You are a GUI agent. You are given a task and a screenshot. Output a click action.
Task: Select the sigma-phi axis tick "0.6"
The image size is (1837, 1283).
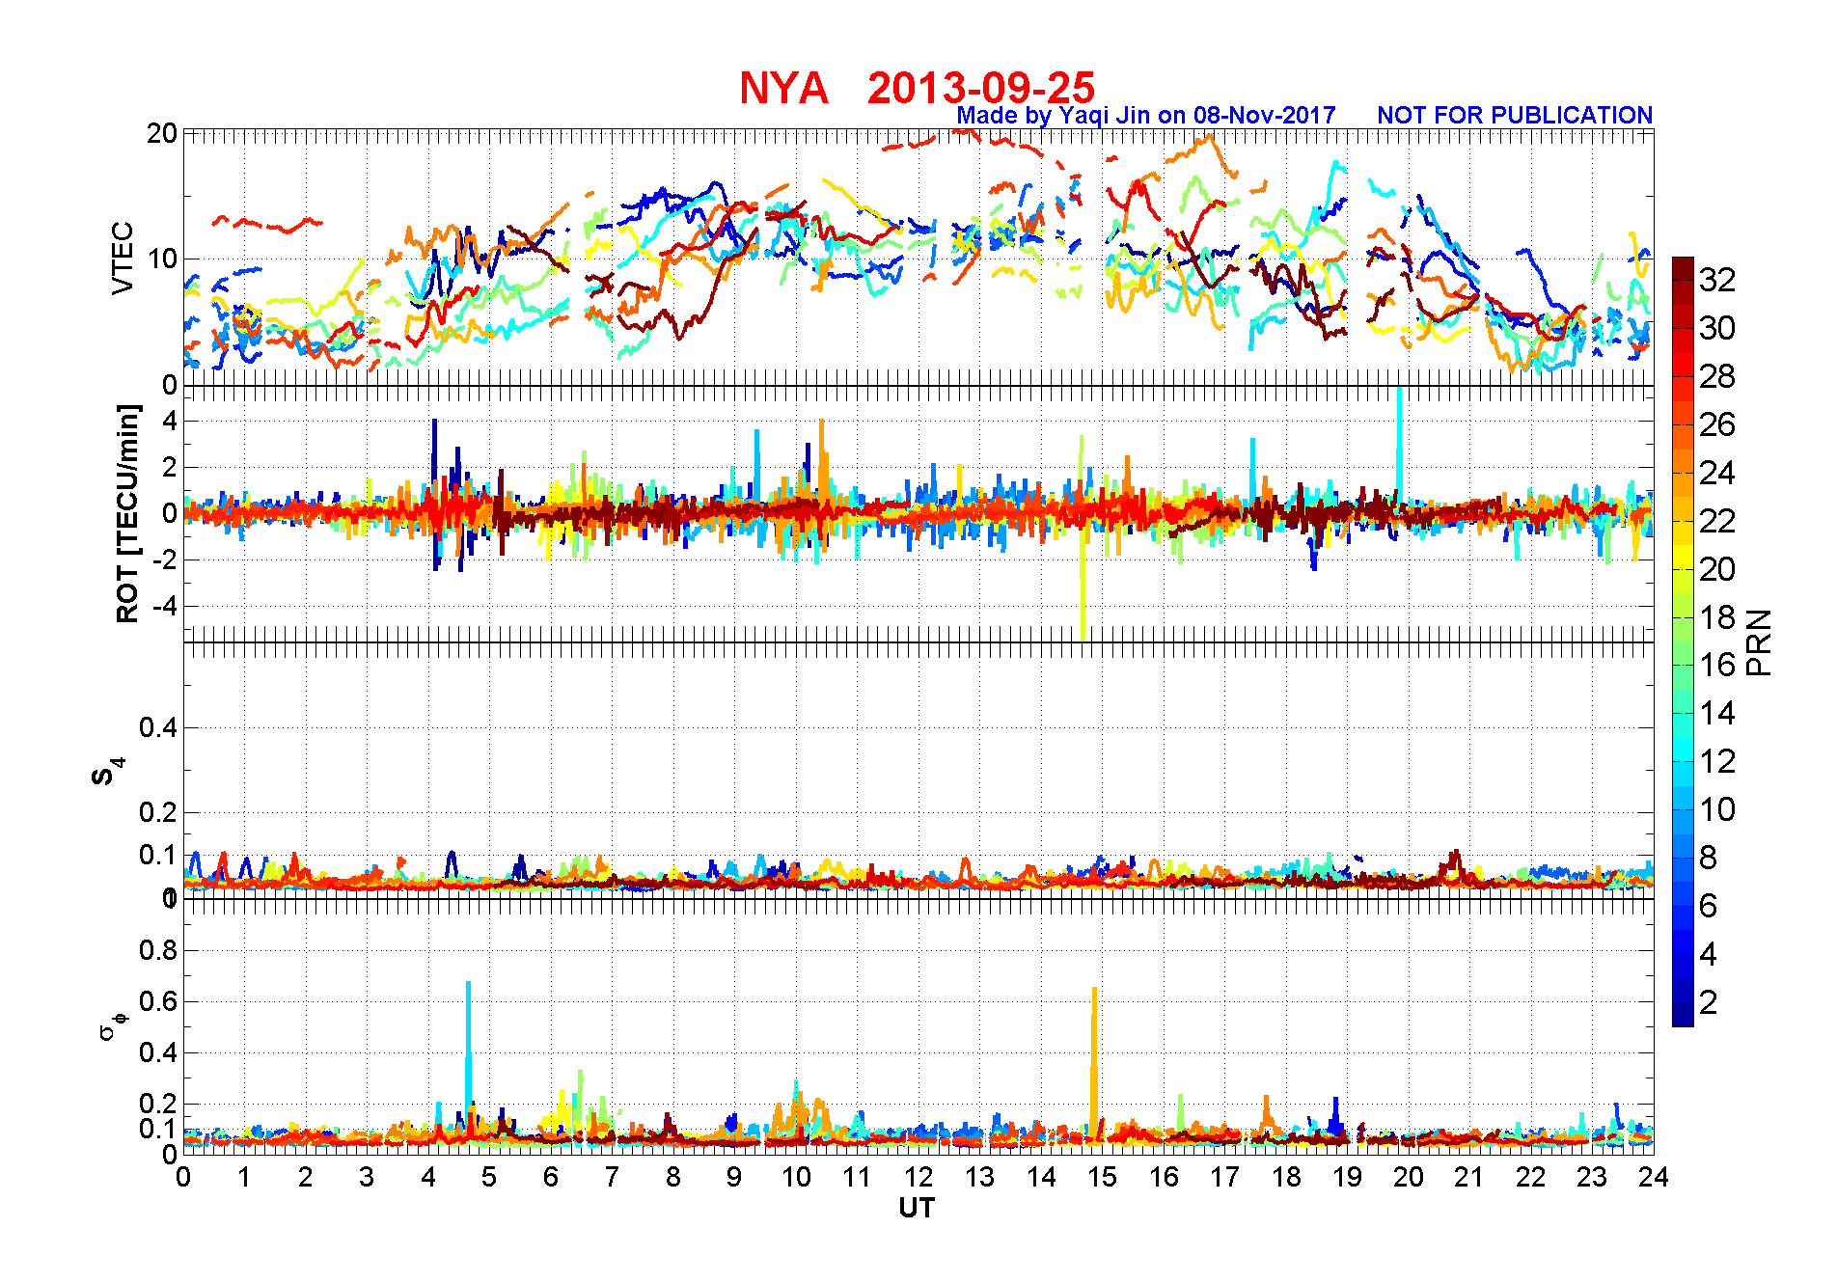click(x=158, y=1001)
